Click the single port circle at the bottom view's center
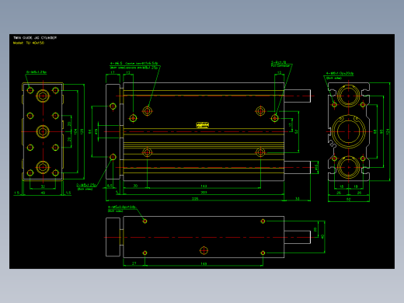 point(204,250)
